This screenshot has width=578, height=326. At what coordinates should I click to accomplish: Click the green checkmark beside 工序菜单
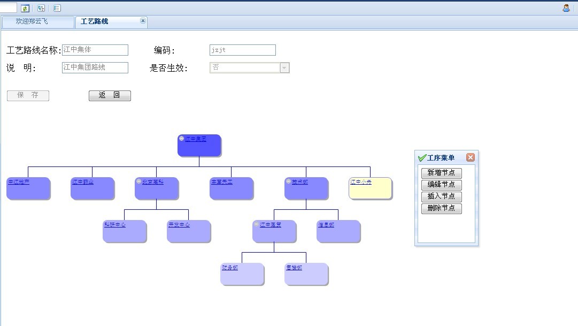(422, 158)
